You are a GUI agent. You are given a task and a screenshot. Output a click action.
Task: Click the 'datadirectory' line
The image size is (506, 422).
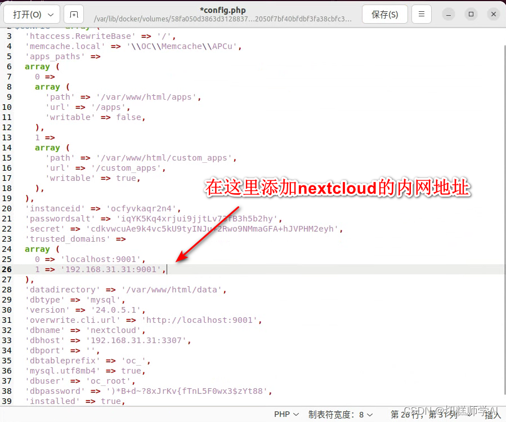coord(126,290)
